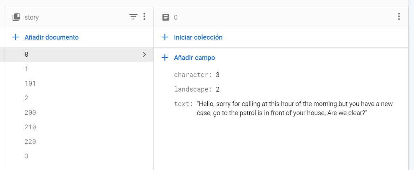Select document 101 in the list

pos(30,84)
